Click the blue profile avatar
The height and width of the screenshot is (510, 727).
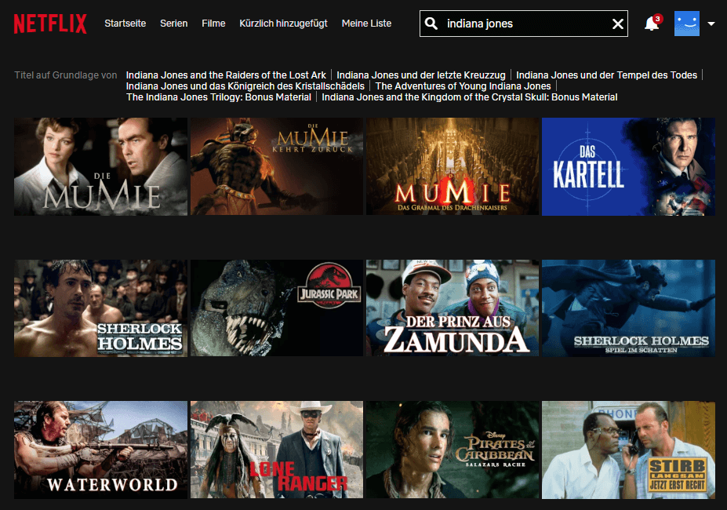(687, 24)
